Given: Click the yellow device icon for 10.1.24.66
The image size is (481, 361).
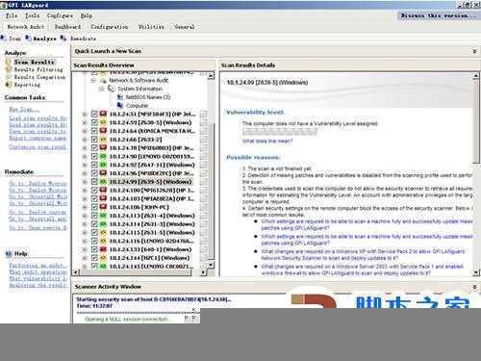Looking at the screenshot, I should 103,140.
